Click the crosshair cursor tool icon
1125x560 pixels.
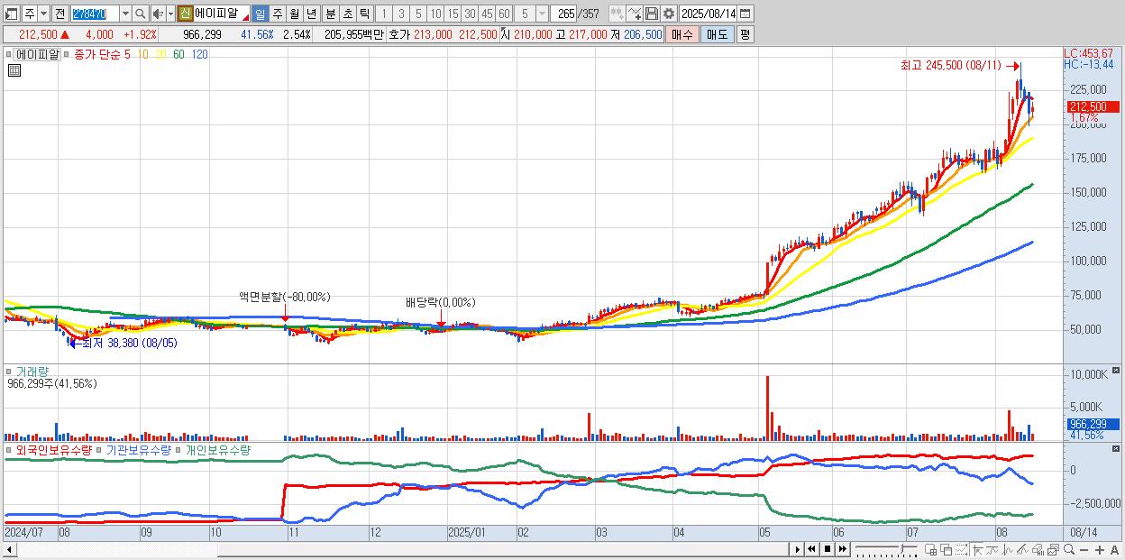(977, 550)
